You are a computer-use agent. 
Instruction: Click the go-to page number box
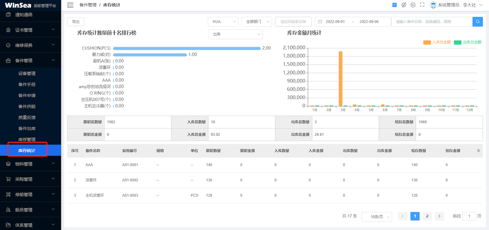(x=469, y=216)
